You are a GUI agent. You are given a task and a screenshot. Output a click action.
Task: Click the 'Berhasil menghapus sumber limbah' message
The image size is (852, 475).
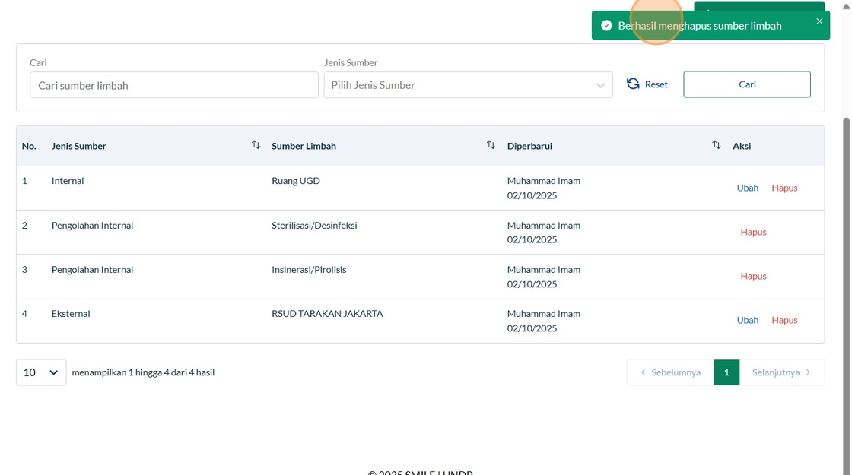point(700,26)
